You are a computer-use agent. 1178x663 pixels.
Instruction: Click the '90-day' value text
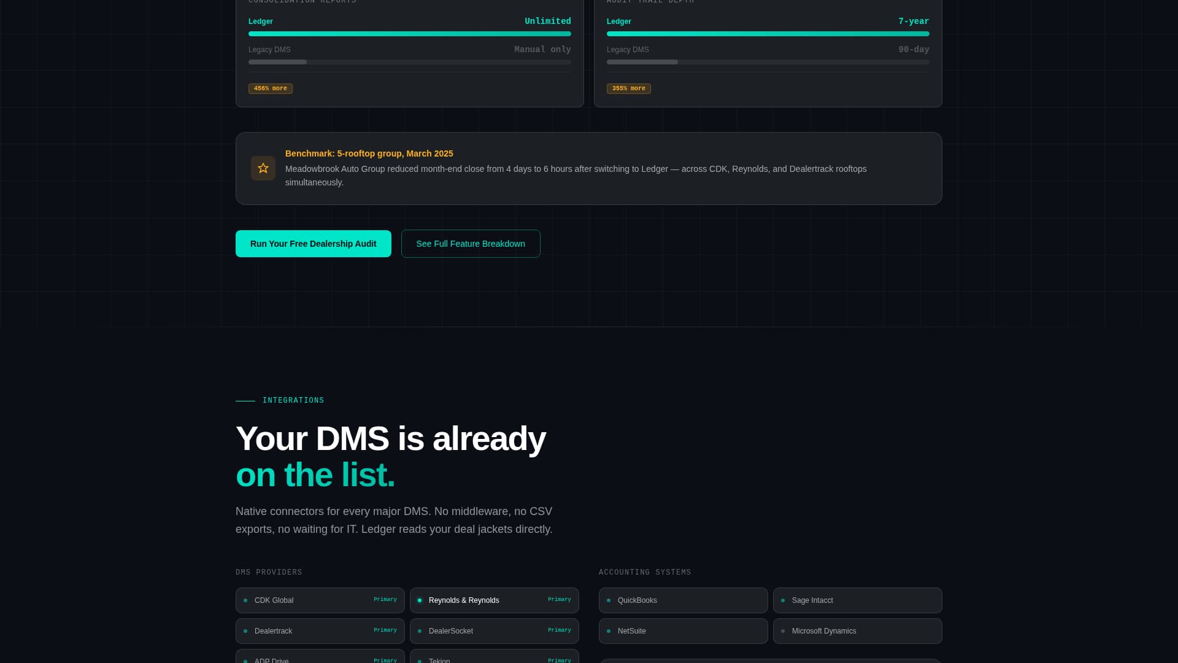tap(914, 50)
